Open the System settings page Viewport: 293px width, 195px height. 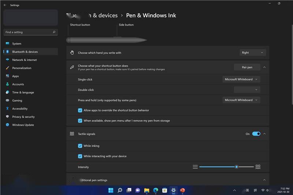click(x=31, y=44)
